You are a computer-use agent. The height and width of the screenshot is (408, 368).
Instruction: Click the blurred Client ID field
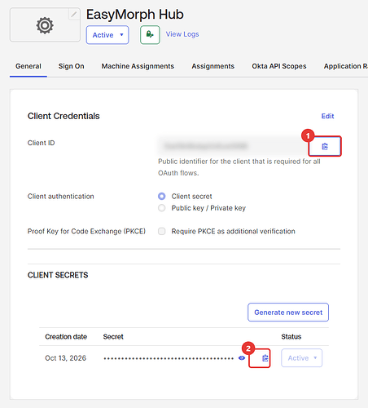click(x=232, y=146)
